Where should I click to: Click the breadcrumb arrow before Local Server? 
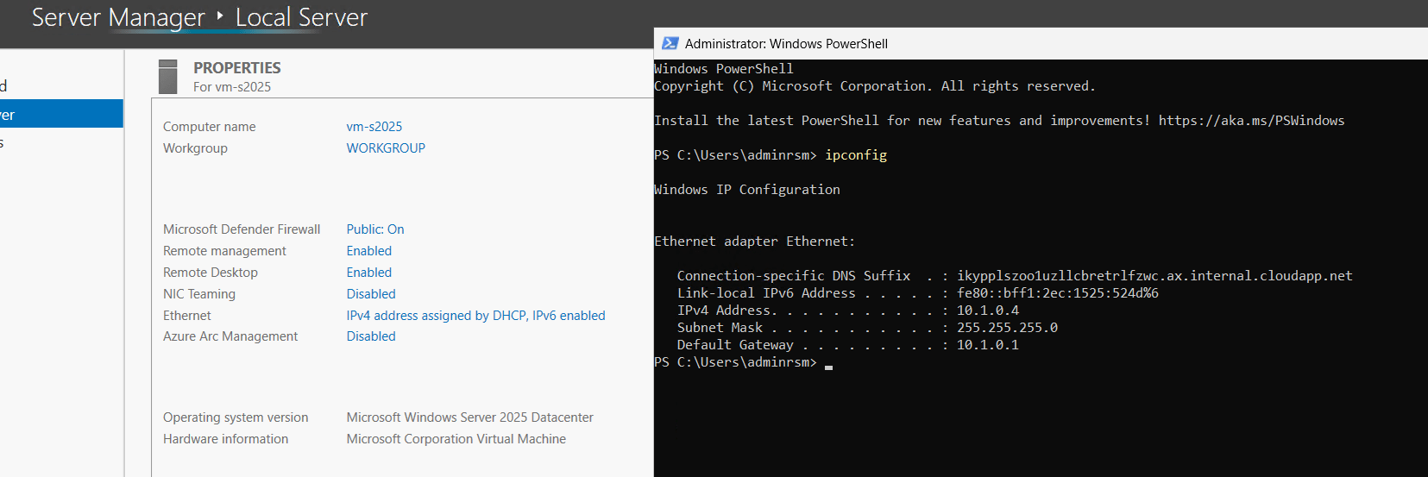(x=220, y=16)
